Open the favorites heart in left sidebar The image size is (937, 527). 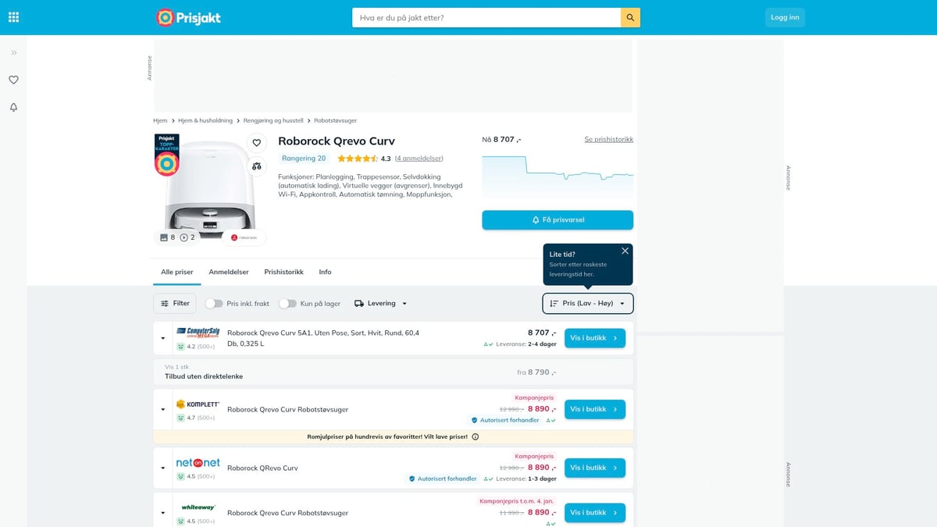pyautogui.click(x=13, y=80)
